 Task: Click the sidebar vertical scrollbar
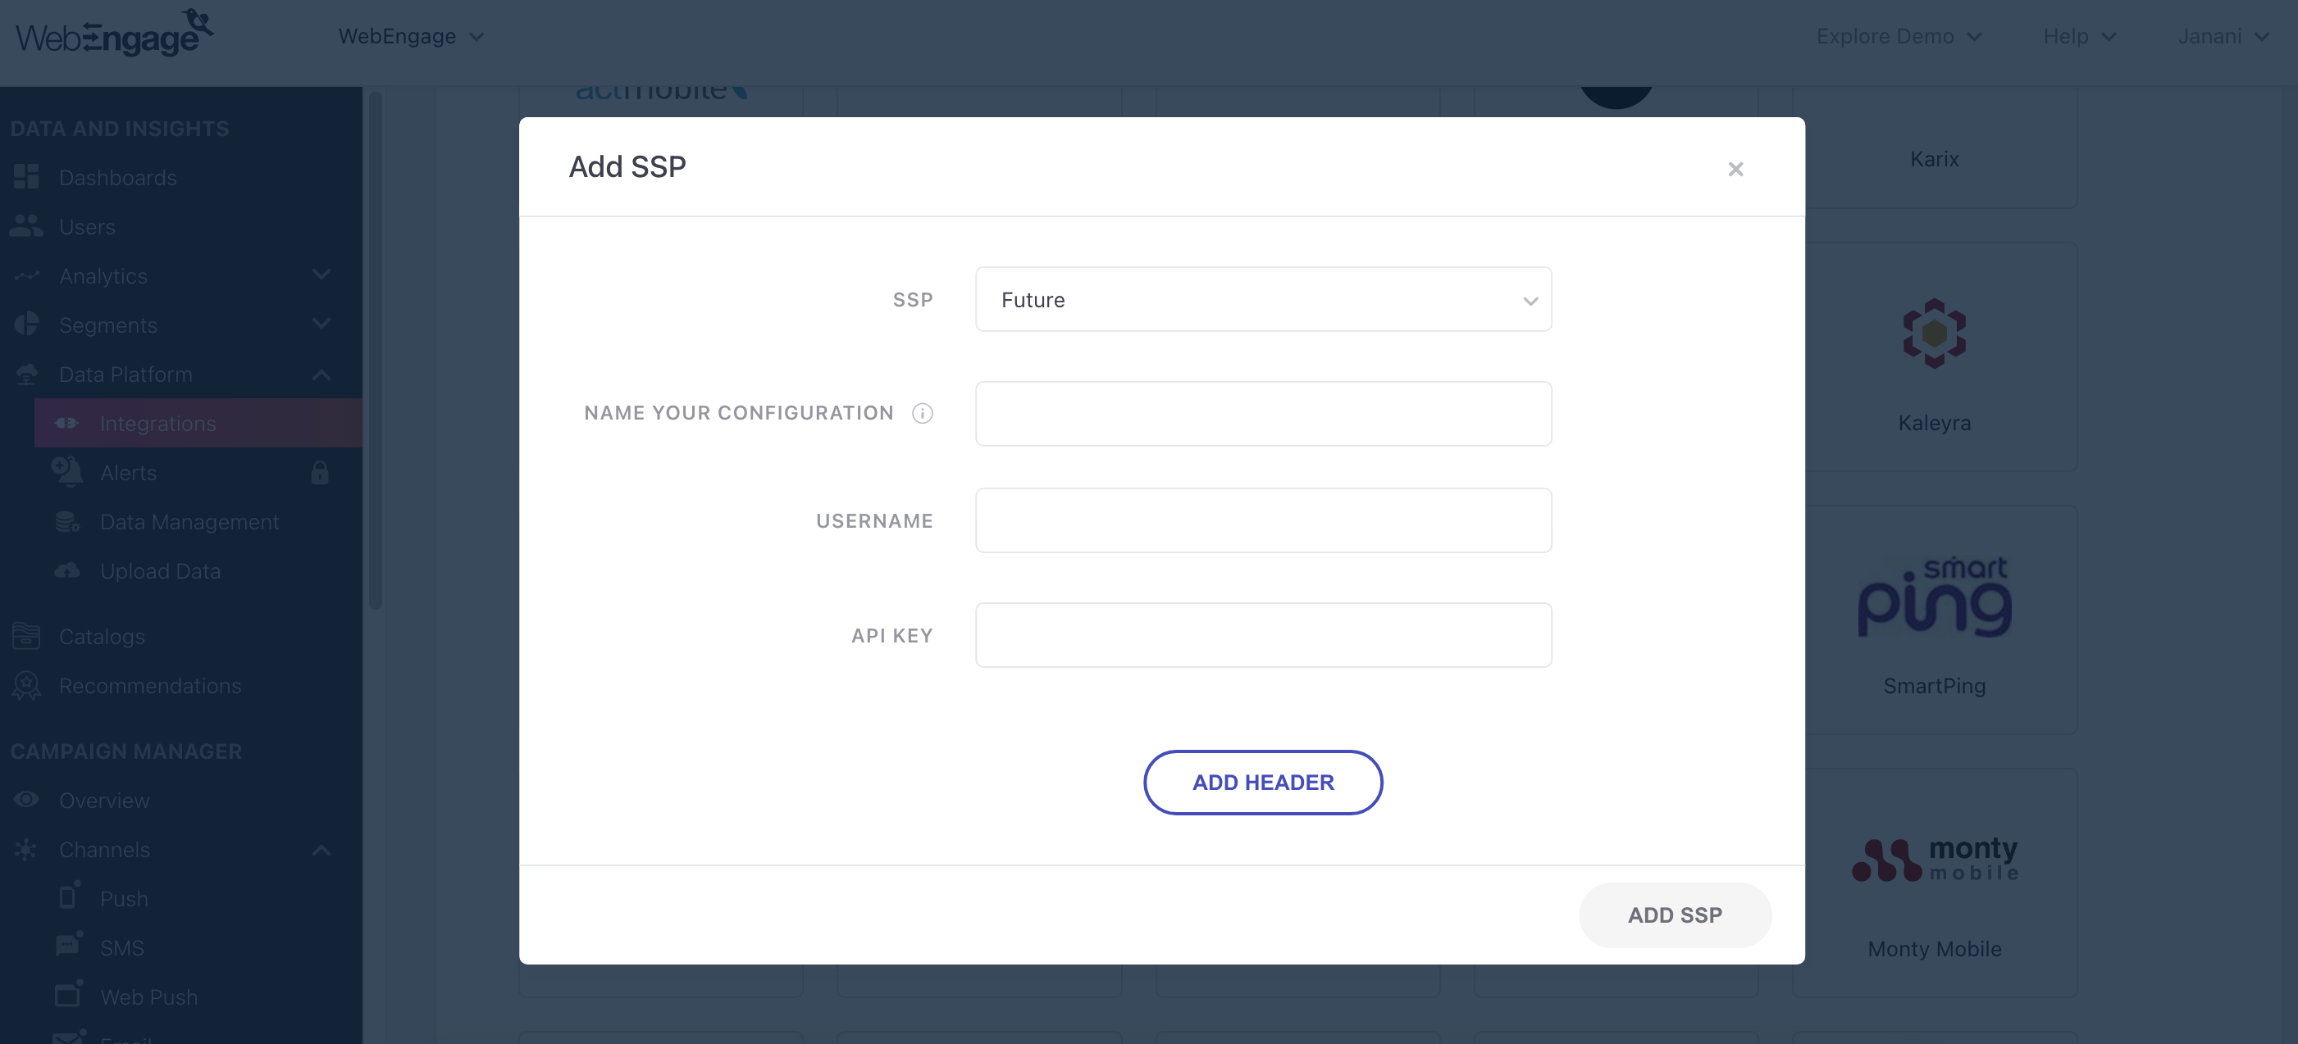pyautogui.click(x=376, y=352)
